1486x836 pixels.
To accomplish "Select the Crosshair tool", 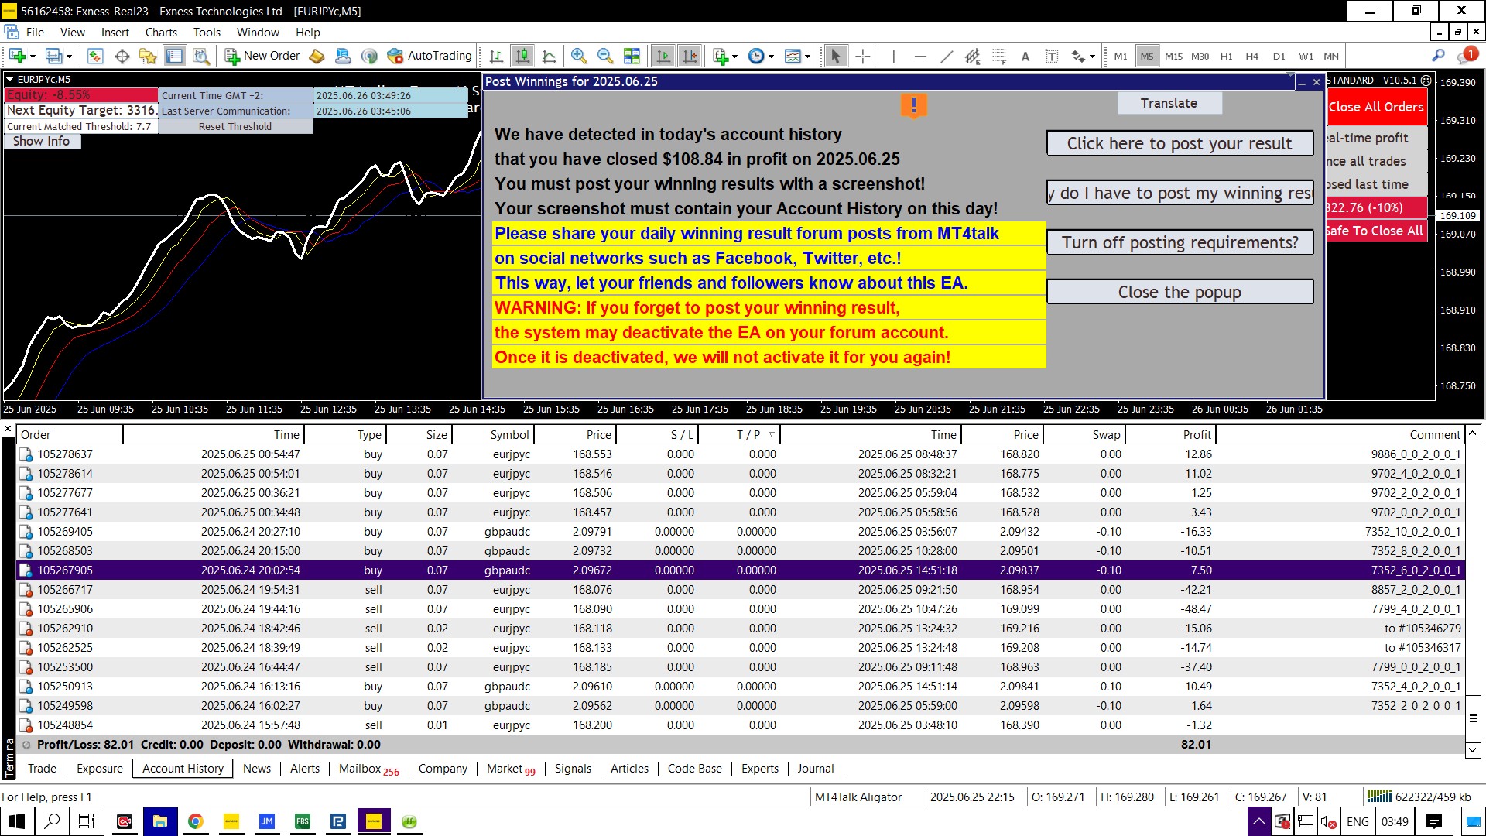I will (863, 56).
